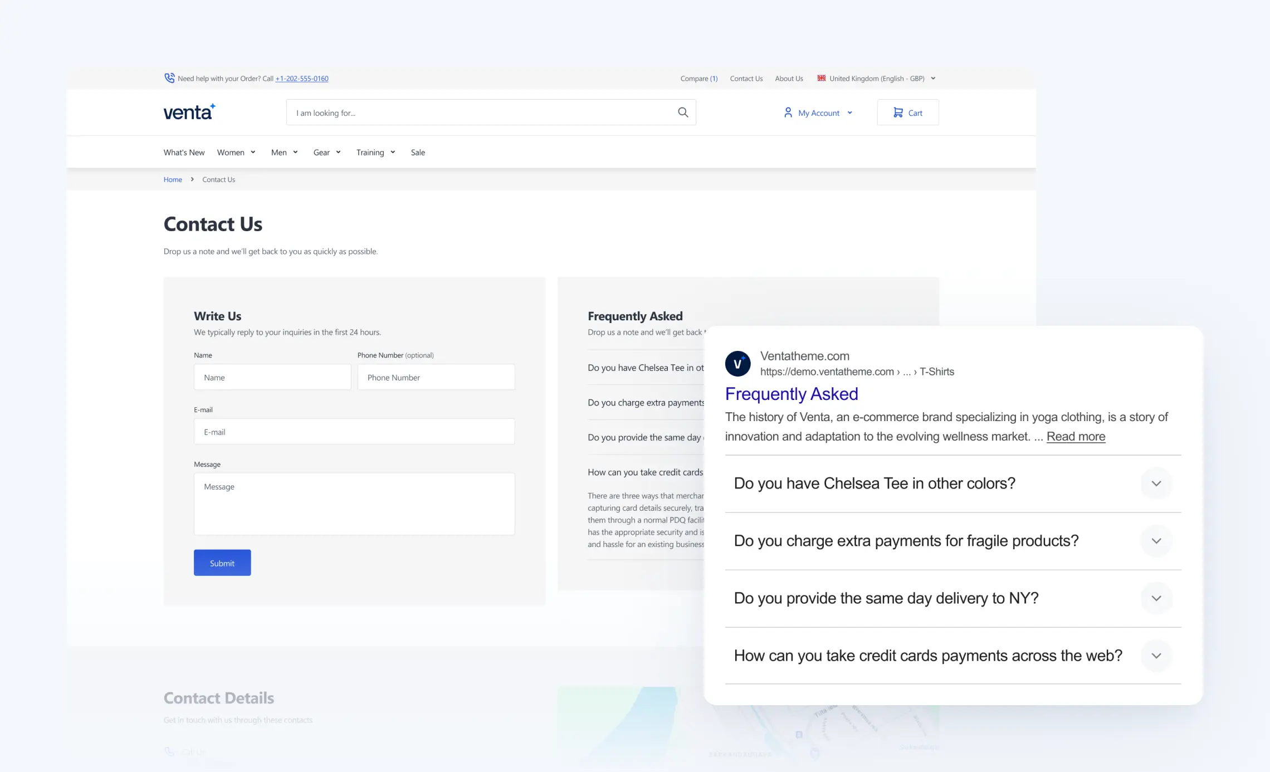Click the Ventatheme.com round V favicon
Image resolution: width=1270 pixels, height=772 pixels.
737,364
